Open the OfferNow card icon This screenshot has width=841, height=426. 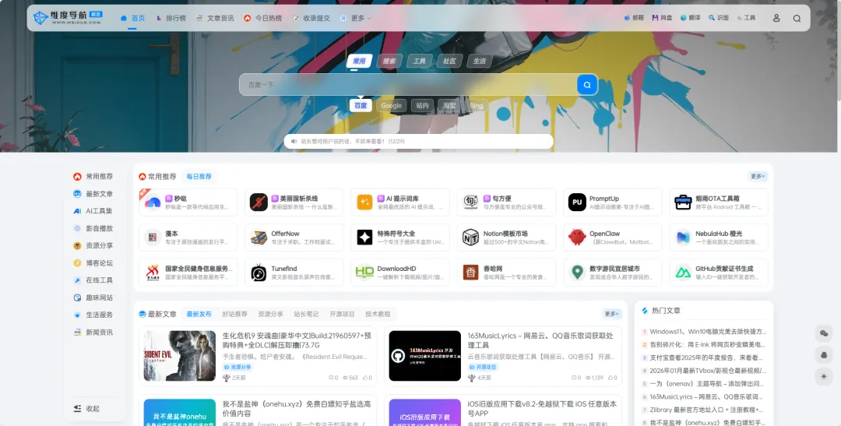click(259, 238)
